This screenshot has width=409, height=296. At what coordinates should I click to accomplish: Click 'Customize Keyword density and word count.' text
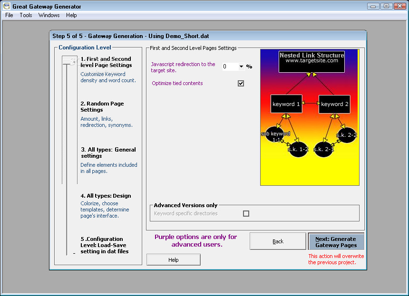108,77
